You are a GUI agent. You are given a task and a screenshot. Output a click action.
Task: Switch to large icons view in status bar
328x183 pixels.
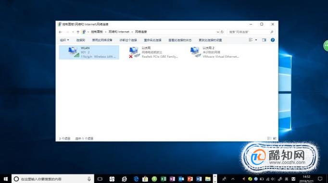click(x=275, y=138)
